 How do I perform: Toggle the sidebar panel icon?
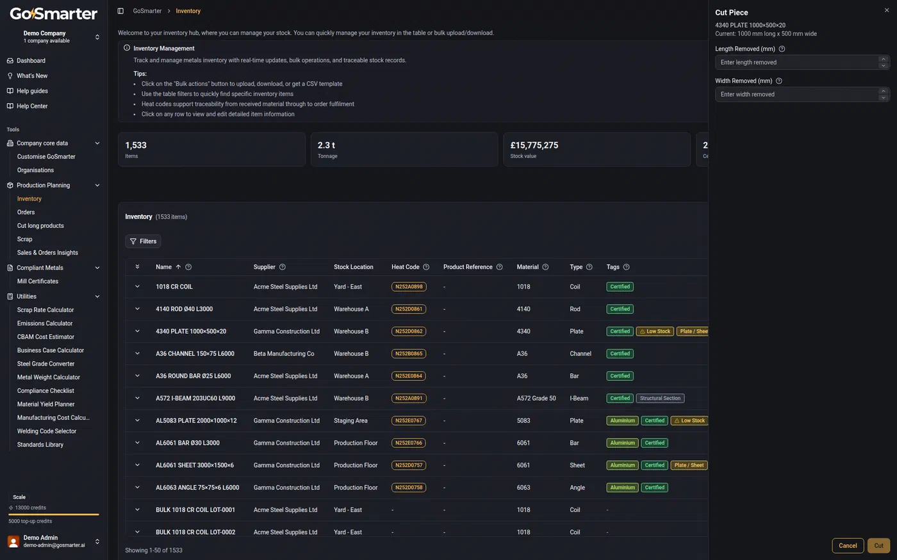[x=120, y=11]
